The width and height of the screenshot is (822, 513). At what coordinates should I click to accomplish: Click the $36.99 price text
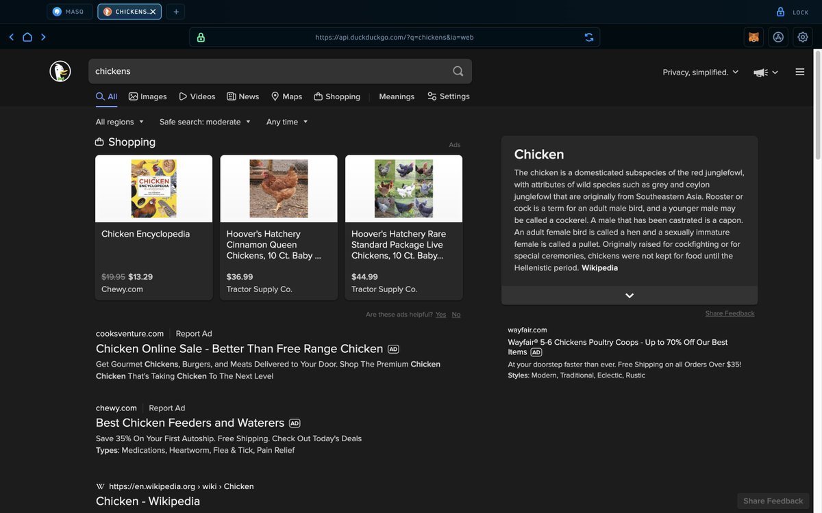240,277
